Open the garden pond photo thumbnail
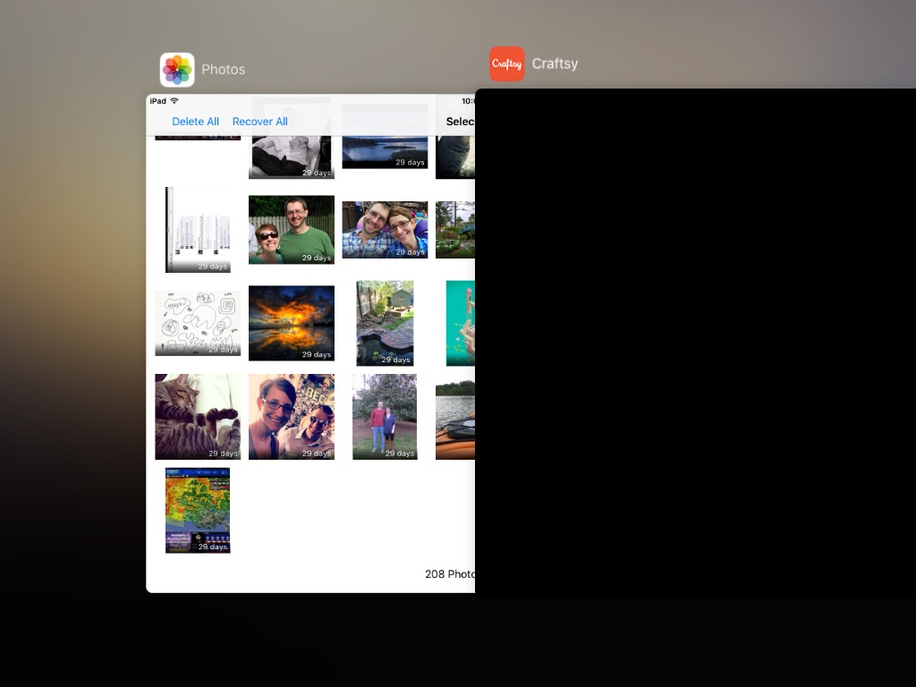The height and width of the screenshot is (687, 916). click(385, 323)
